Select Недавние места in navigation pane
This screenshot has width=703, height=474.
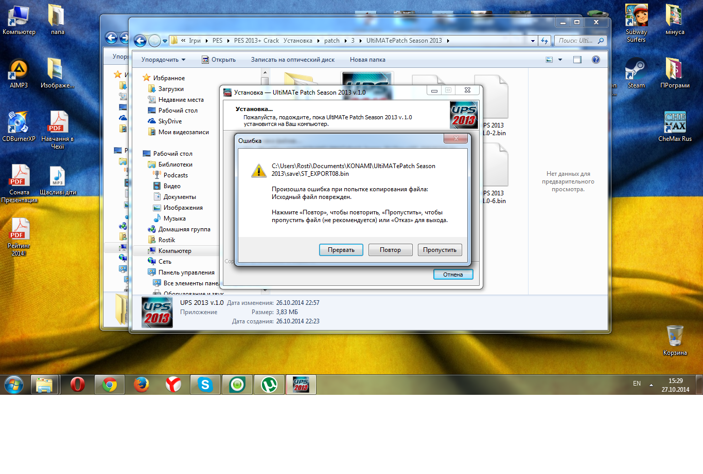(x=181, y=100)
